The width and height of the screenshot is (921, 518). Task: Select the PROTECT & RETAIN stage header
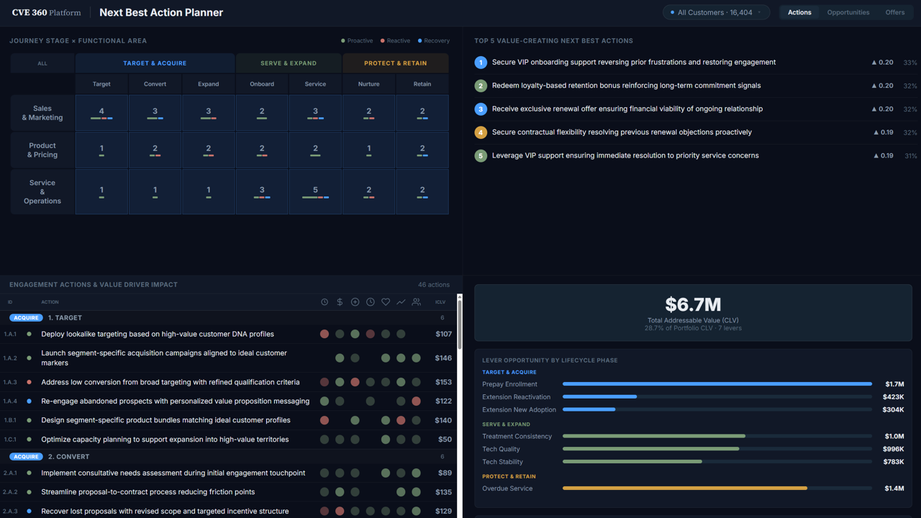395,63
